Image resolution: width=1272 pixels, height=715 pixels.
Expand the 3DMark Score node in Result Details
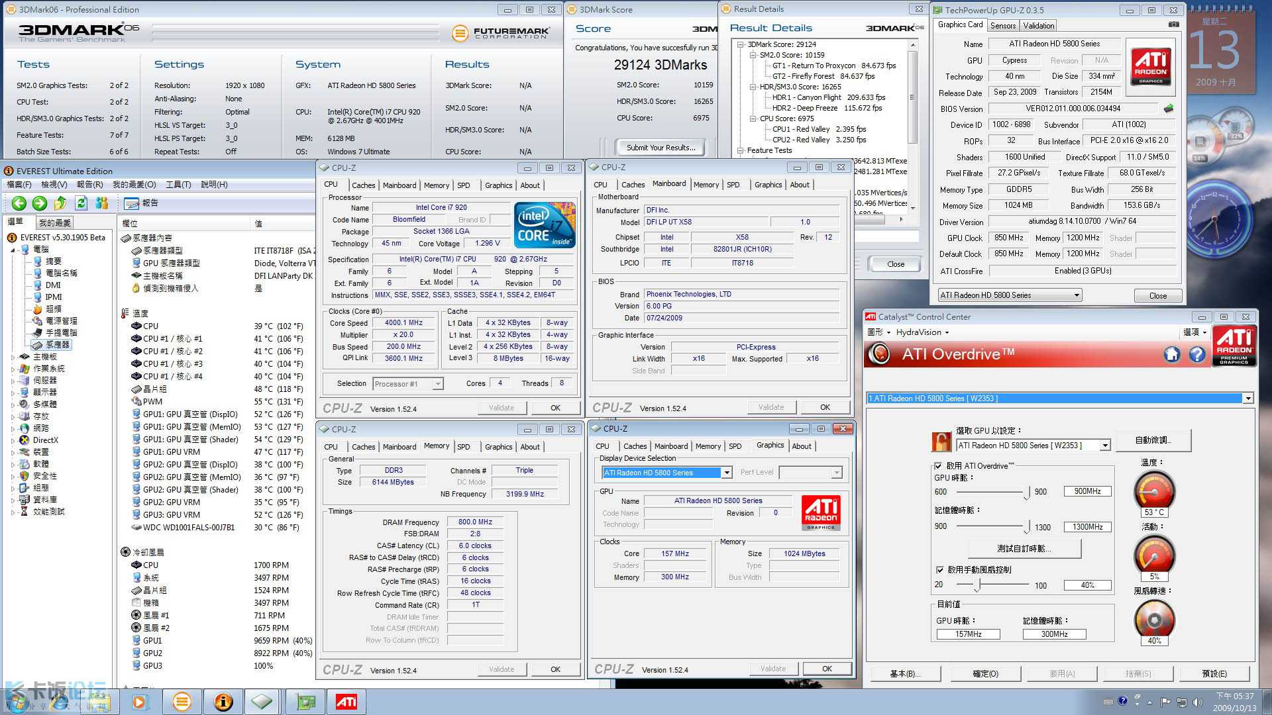tap(741, 44)
